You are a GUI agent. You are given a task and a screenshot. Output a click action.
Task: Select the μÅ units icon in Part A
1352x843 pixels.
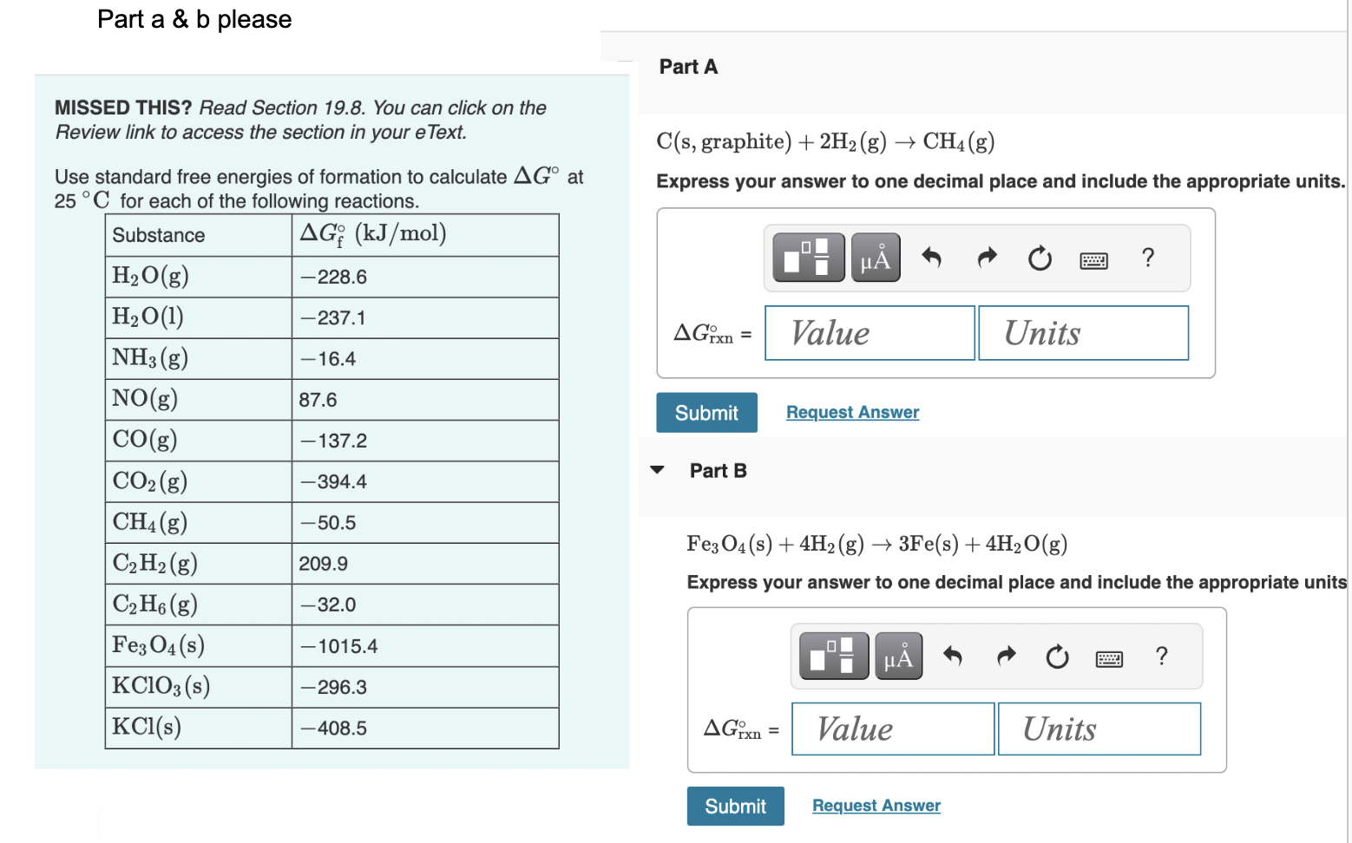click(x=875, y=257)
